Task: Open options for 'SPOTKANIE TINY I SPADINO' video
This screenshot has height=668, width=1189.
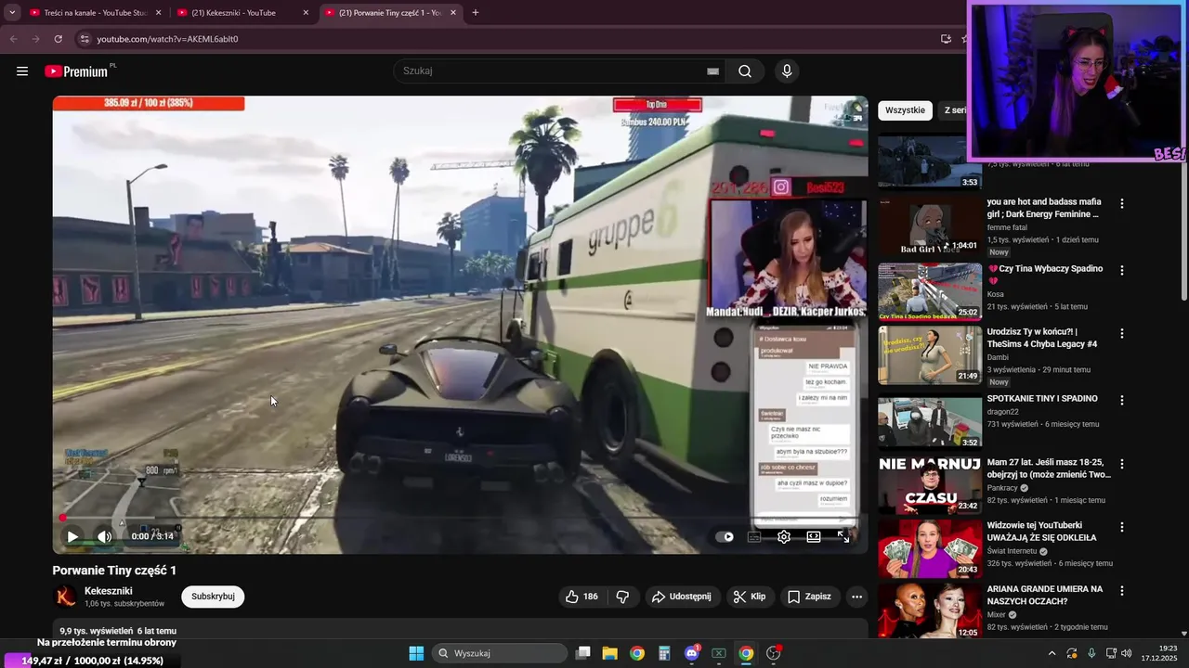Action: point(1121,400)
